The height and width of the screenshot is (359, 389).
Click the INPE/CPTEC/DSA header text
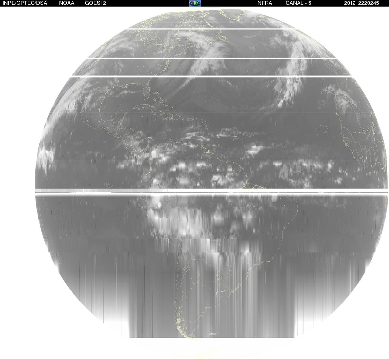click(x=24, y=3)
